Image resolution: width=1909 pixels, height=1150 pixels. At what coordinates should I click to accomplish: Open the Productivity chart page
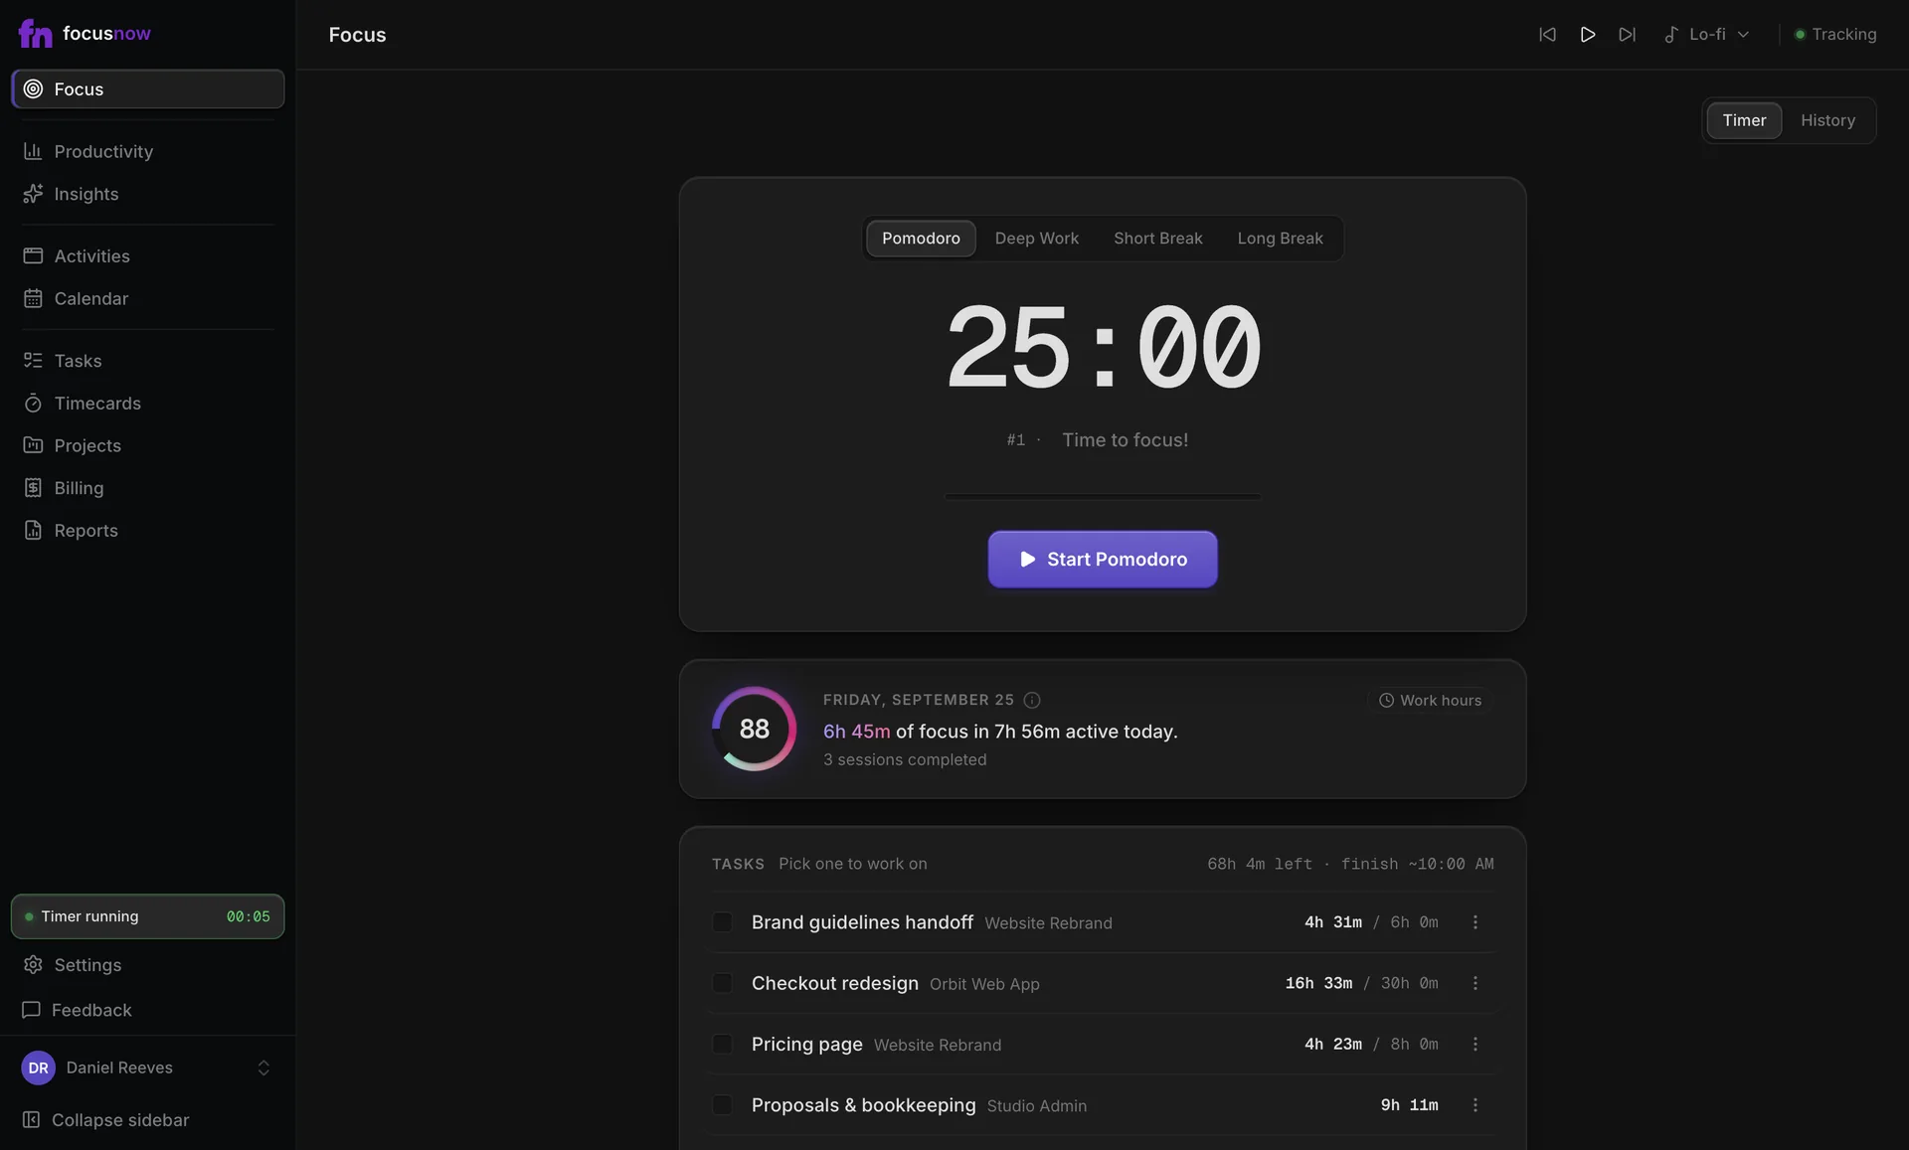click(147, 151)
